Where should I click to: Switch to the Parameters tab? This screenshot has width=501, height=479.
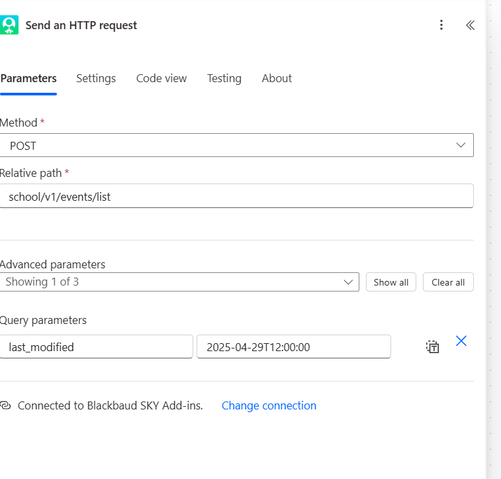28,78
